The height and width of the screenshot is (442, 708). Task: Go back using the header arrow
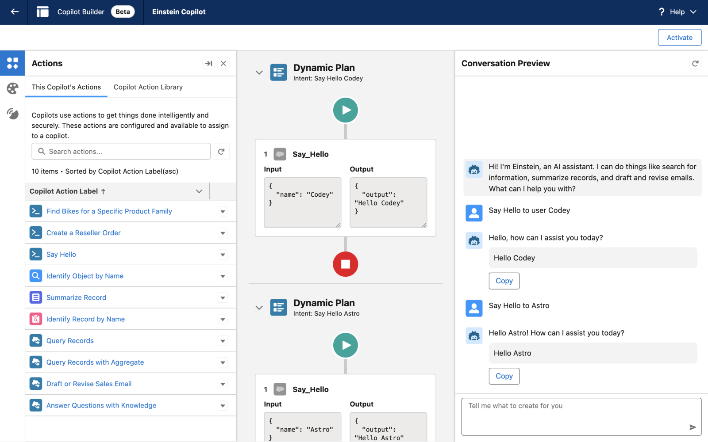[15, 12]
